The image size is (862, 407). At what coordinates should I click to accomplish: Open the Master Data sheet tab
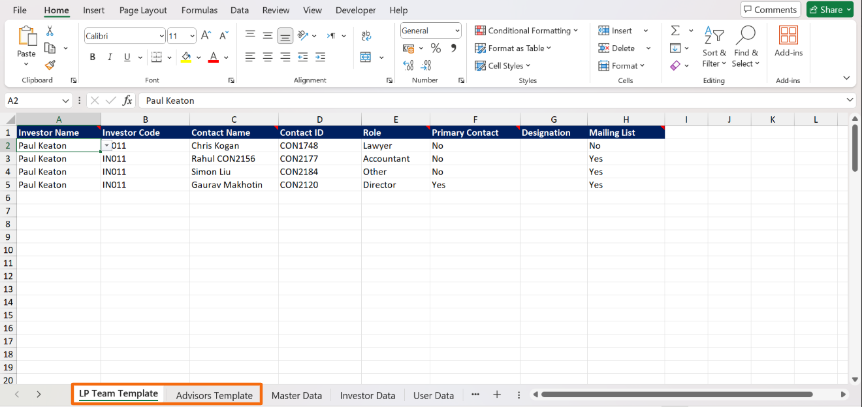coord(296,395)
